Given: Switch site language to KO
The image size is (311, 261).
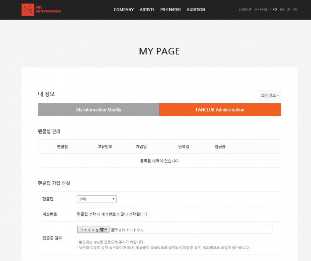Looking at the screenshot, I should (275, 9).
